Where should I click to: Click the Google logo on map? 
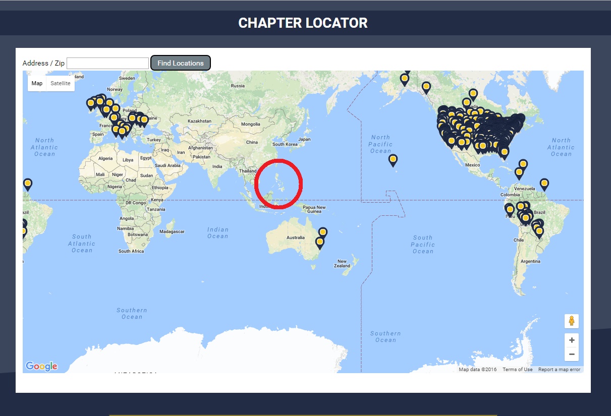[41, 366]
